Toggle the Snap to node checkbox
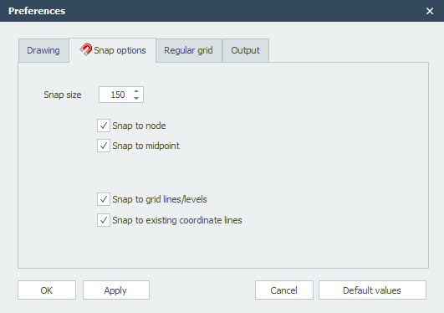The image size is (444, 313). 104,126
